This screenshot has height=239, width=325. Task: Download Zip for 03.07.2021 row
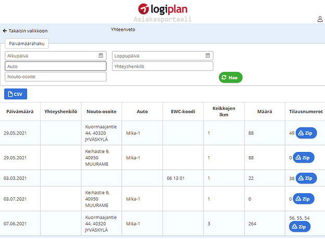click(304, 199)
